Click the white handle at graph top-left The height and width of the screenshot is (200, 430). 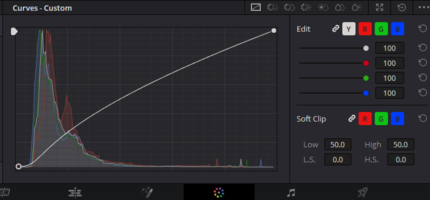pyautogui.click(x=14, y=31)
